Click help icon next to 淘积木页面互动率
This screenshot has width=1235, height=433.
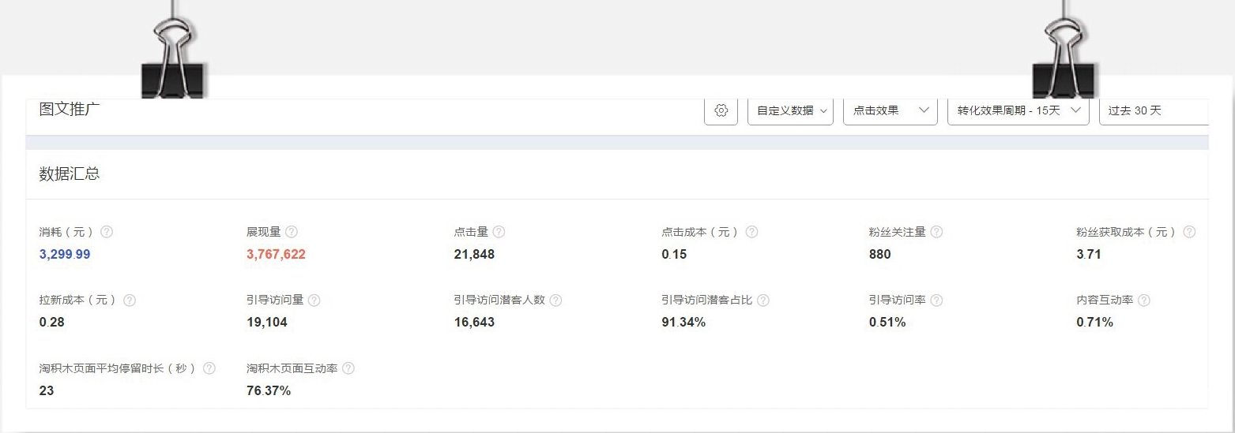point(348,368)
